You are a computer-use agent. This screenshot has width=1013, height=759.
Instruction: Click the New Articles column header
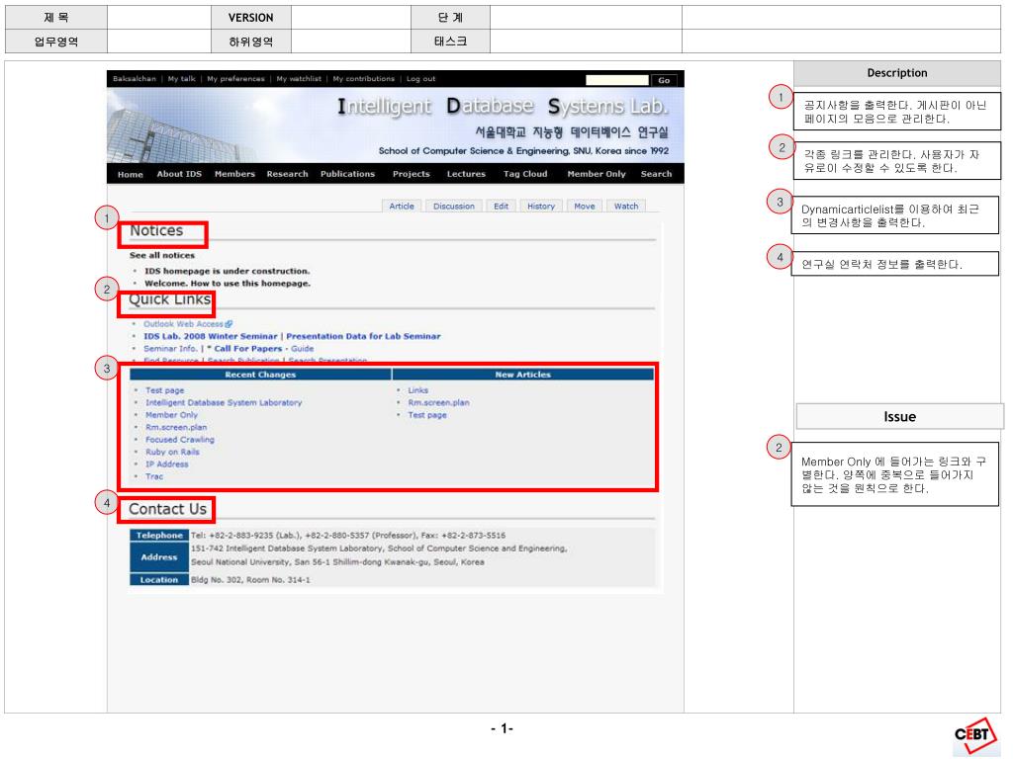coord(523,375)
